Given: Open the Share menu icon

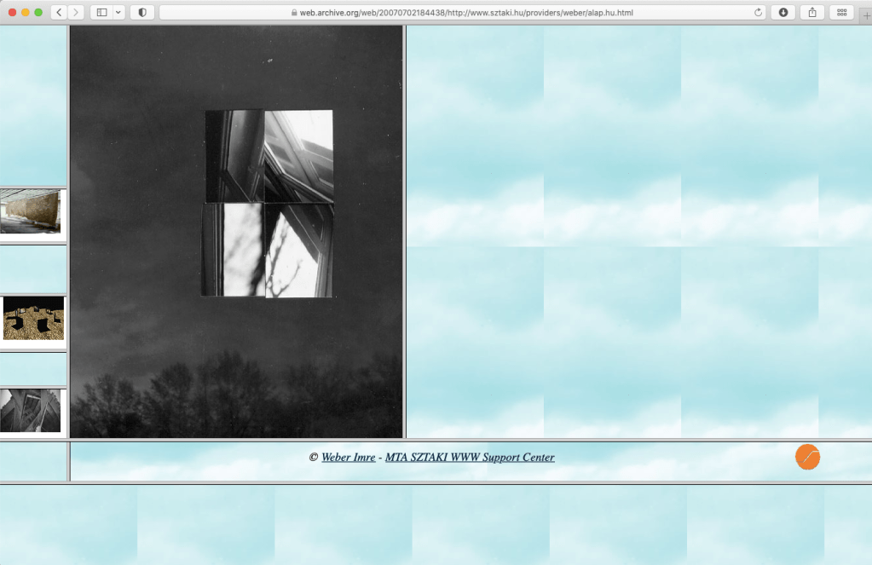Looking at the screenshot, I should coord(812,12).
